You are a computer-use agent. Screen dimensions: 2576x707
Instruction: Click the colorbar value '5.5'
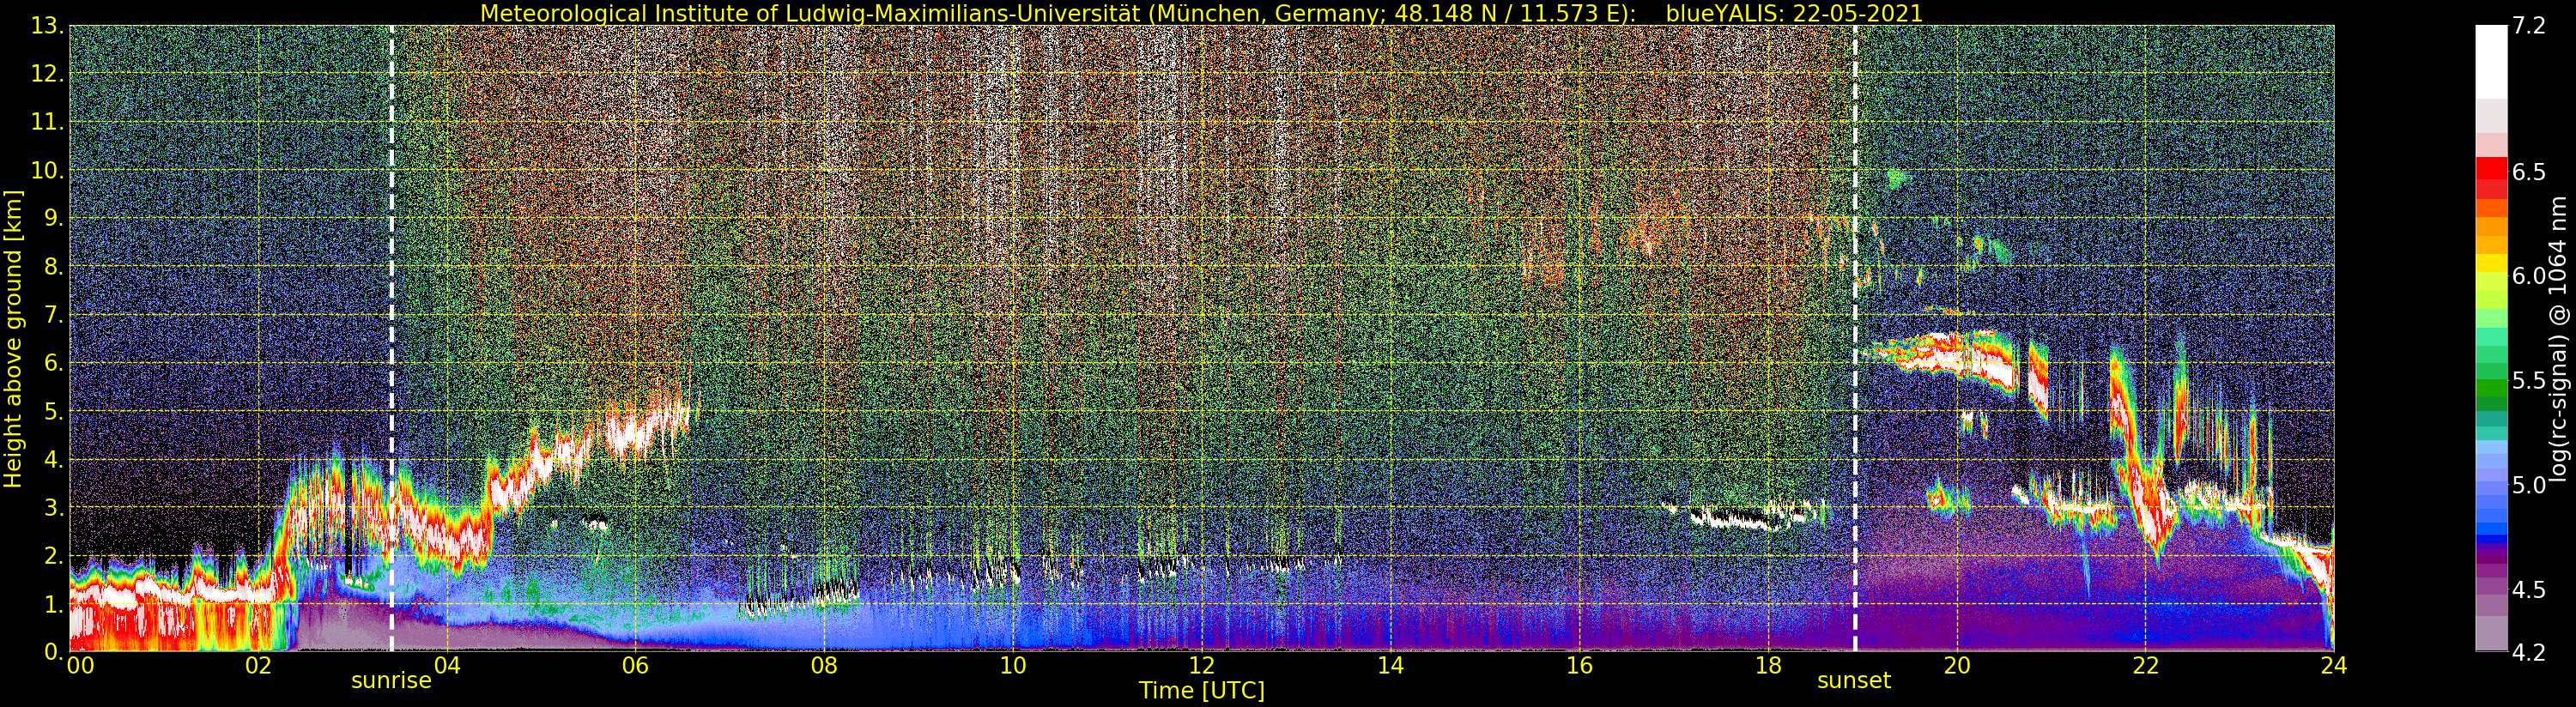[x=2530, y=380]
